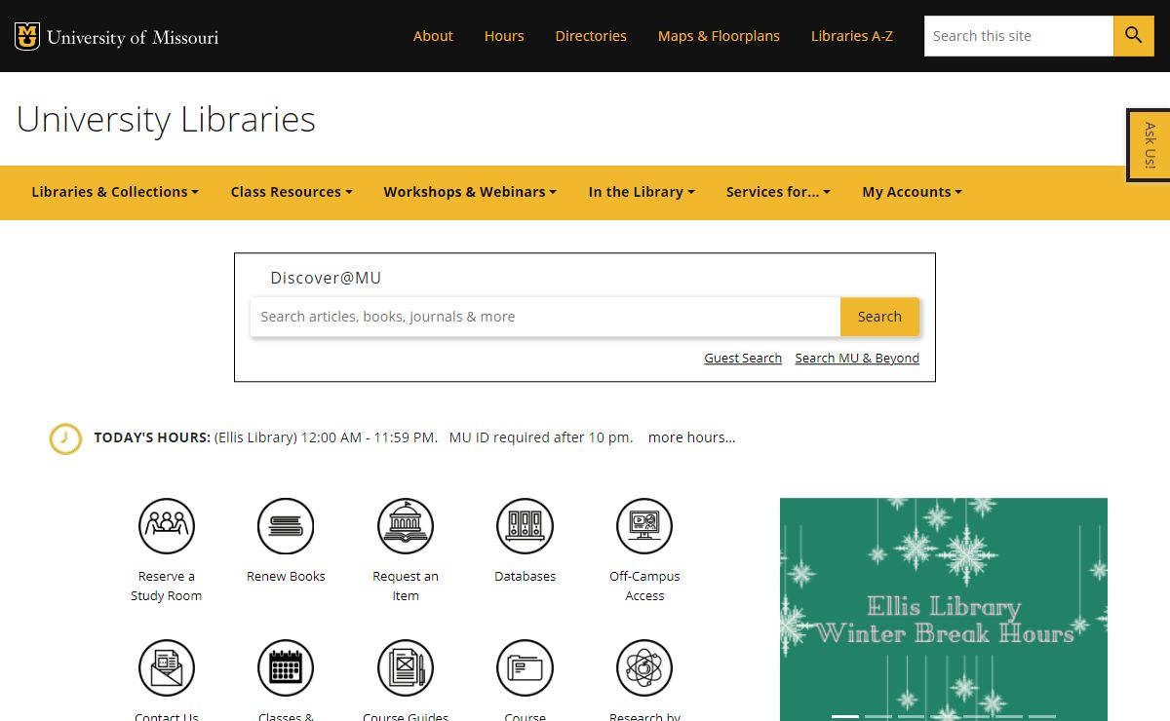Select the first carousel slide indicator
1170x721 pixels.
(x=845, y=716)
